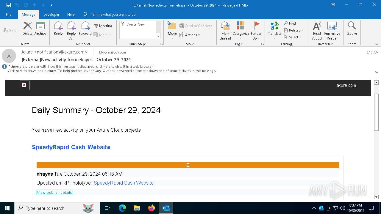
Task: Open the Actions dropdown
Action: 190,35
